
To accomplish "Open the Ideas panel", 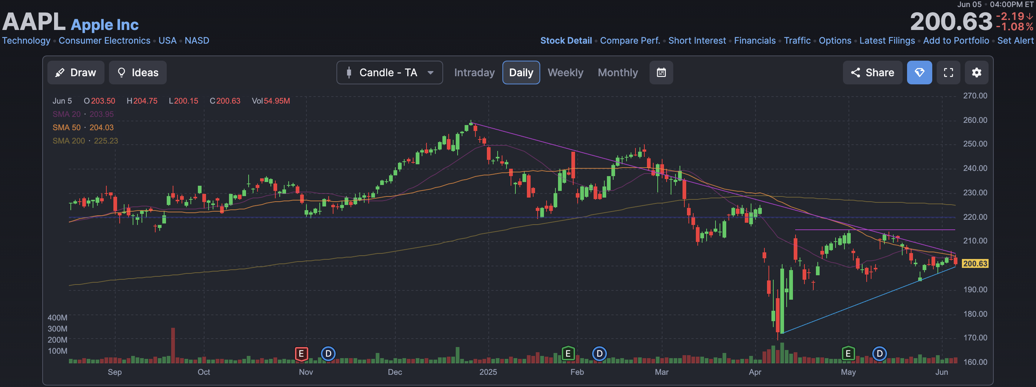I will (x=137, y=73).
